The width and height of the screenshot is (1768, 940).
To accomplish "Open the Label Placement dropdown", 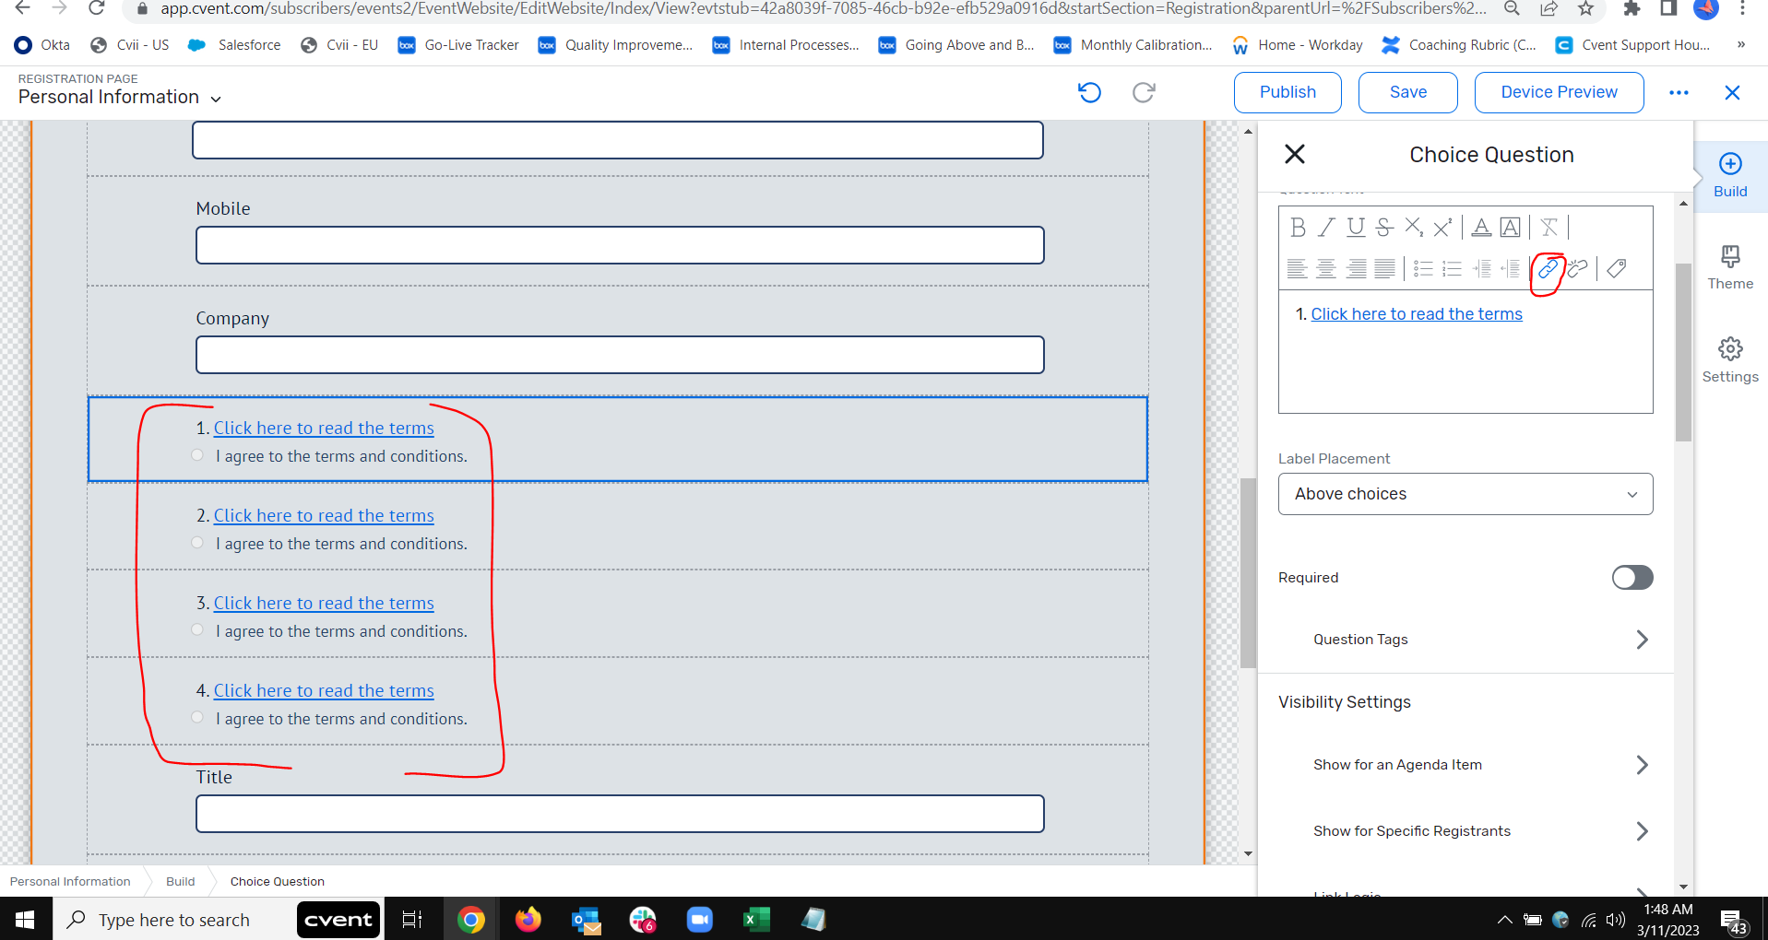I will 1465,494.
